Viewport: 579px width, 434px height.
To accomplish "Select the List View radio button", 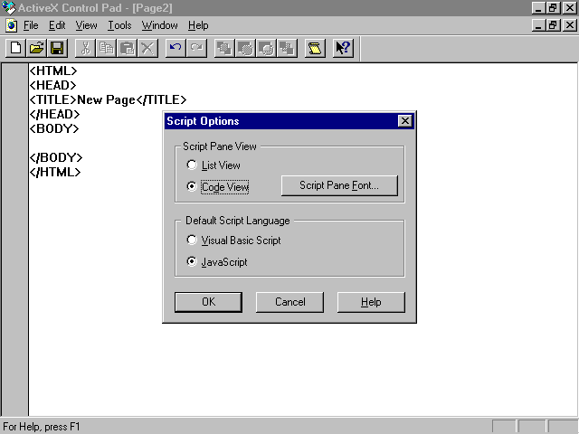I will [x=191, y=165].
